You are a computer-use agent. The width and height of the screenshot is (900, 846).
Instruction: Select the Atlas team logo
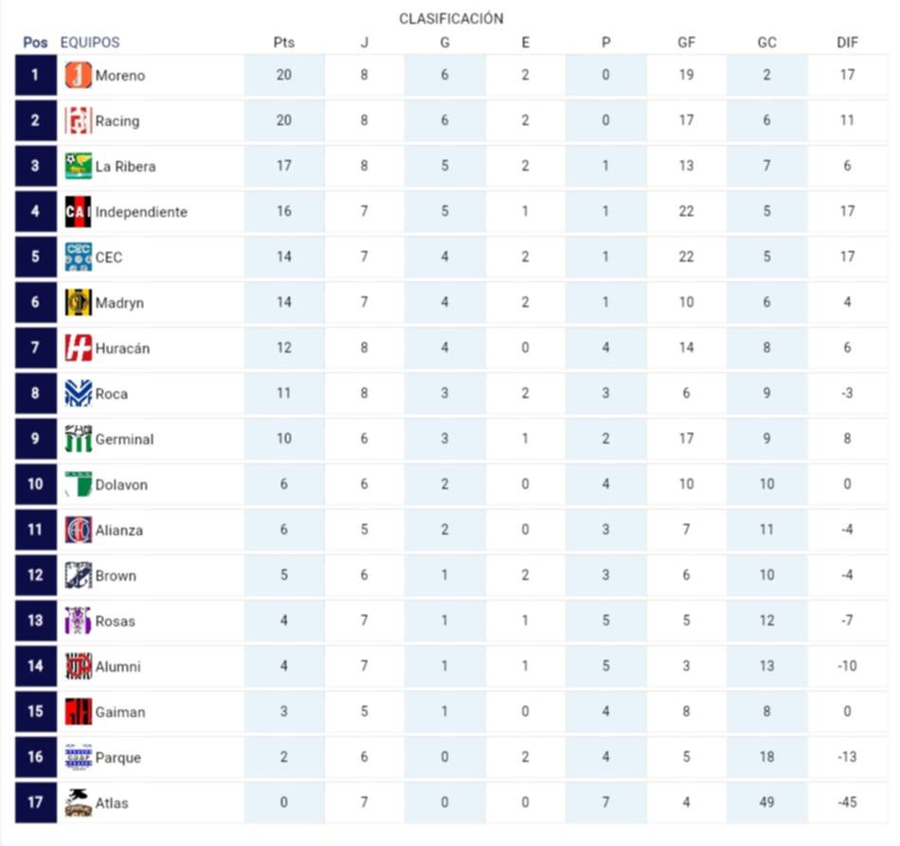pos(78,802)
